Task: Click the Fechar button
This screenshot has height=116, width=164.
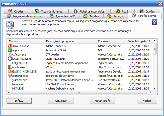Action: tap(147, 101)
